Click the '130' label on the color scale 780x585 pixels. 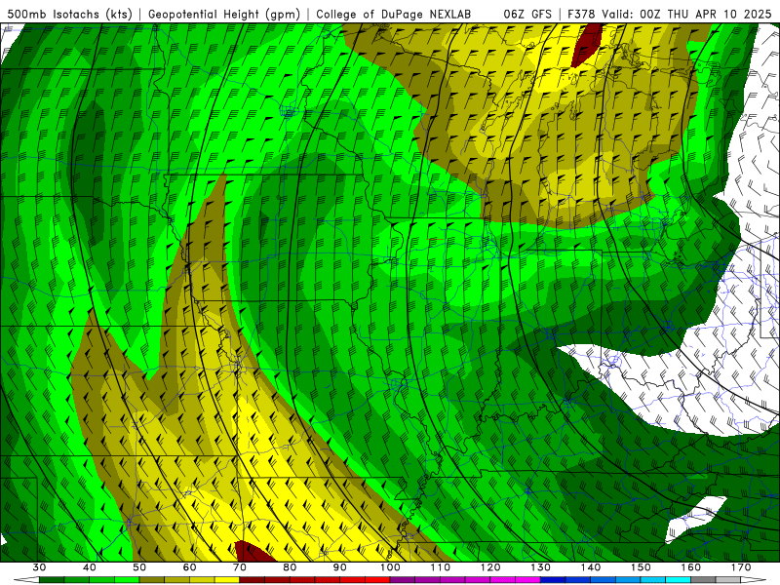541,567
